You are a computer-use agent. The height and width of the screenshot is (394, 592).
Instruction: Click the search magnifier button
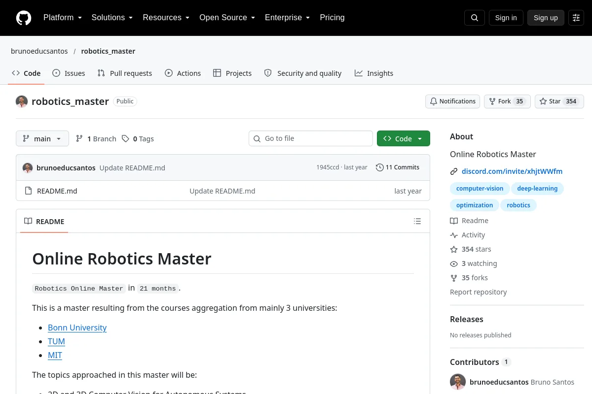[475, 18]
